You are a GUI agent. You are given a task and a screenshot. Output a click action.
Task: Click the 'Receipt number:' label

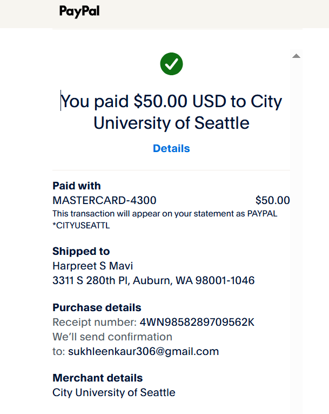click(95, 322)
